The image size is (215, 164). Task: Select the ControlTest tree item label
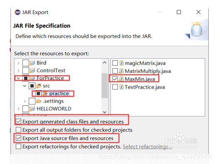pyautogui.click(x=51, y=70)
